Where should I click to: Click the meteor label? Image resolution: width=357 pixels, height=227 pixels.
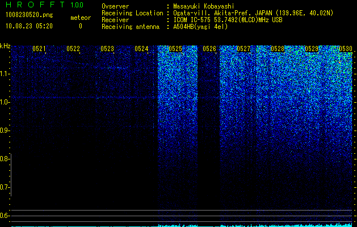(x=81, y=18)
